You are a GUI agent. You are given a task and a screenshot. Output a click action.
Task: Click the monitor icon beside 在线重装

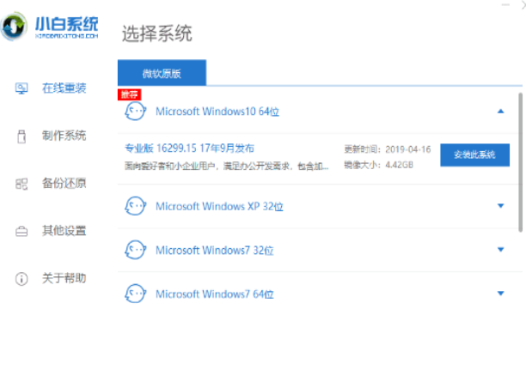22,88
